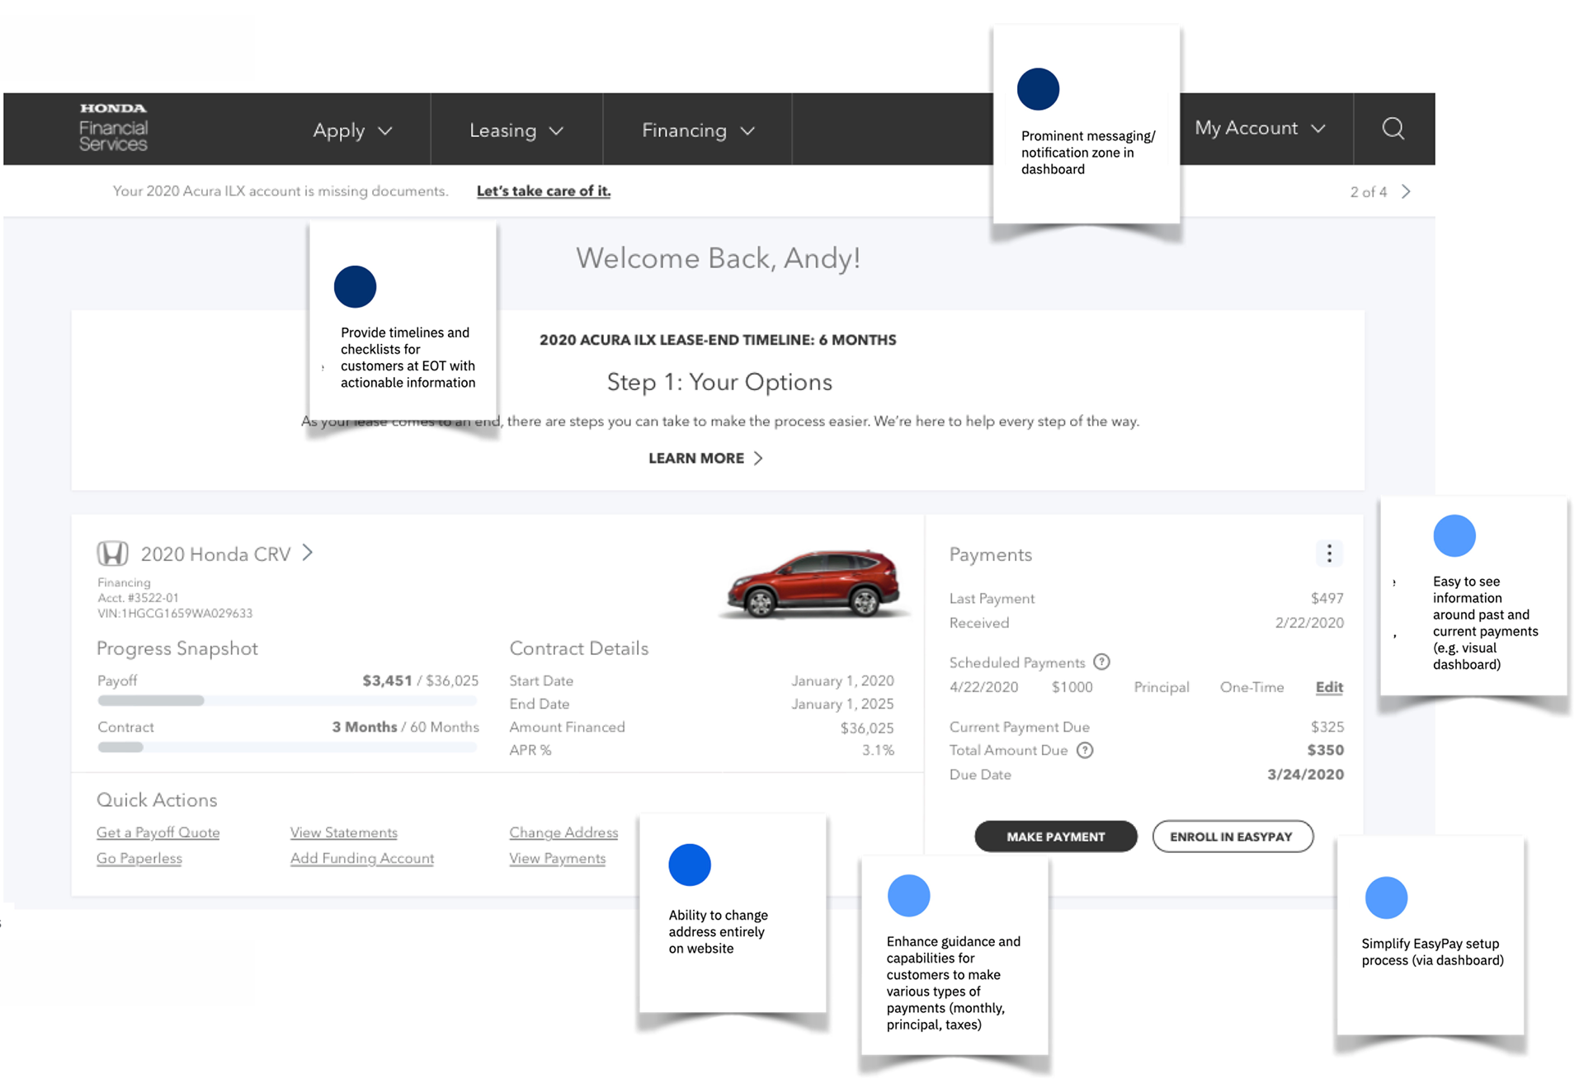Edit the scheduled payment

point(1329,687)
